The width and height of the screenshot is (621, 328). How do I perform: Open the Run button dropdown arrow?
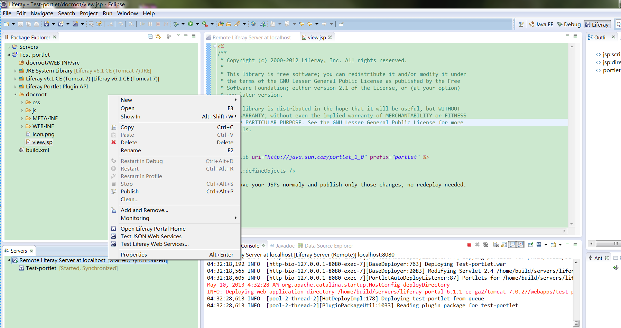197,24
